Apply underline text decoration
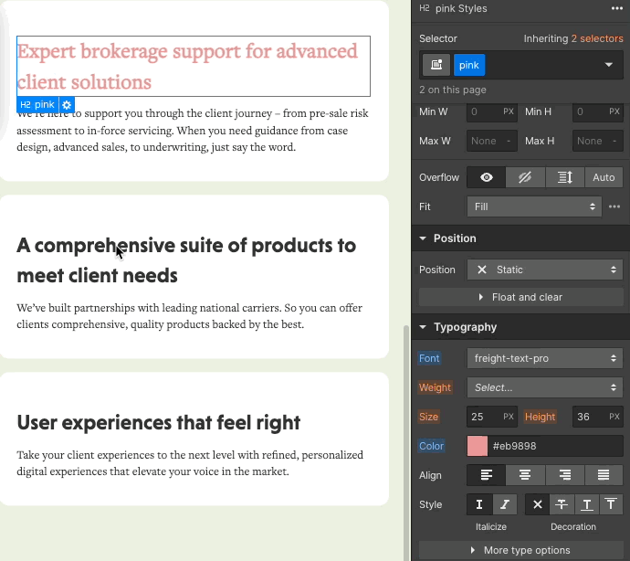 (x=584, y=504)
